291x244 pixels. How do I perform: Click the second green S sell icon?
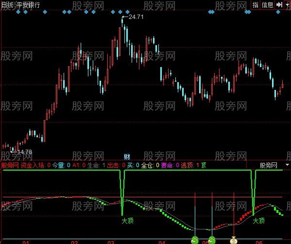212,240
